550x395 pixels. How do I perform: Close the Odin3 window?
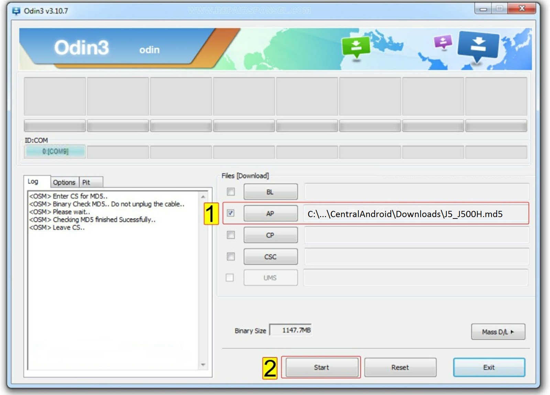pos(521,8)
